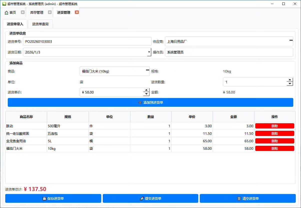Image resolution: width=301 pixels, height=208 pixels.
Task: Submit the order with 提交进货单
Action: click(150, 198)
